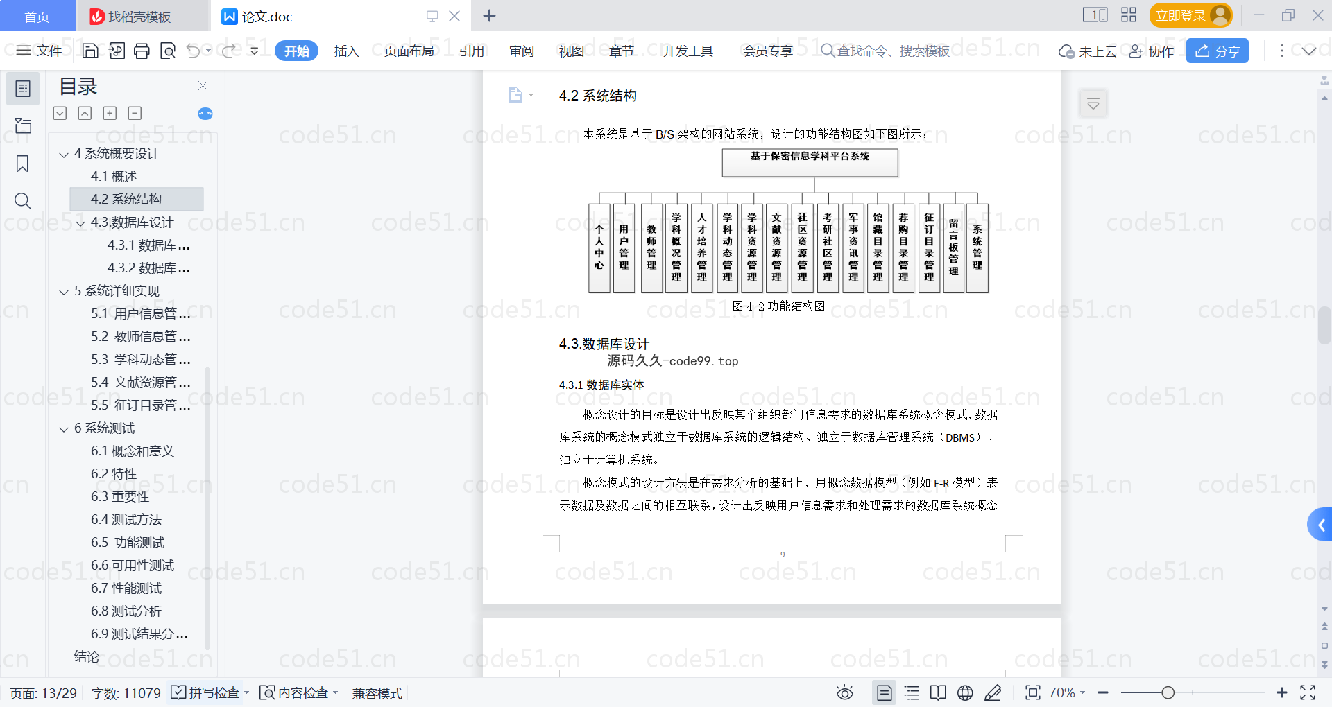
Task: Click the 立即登录 login button
Action: 1190,15
